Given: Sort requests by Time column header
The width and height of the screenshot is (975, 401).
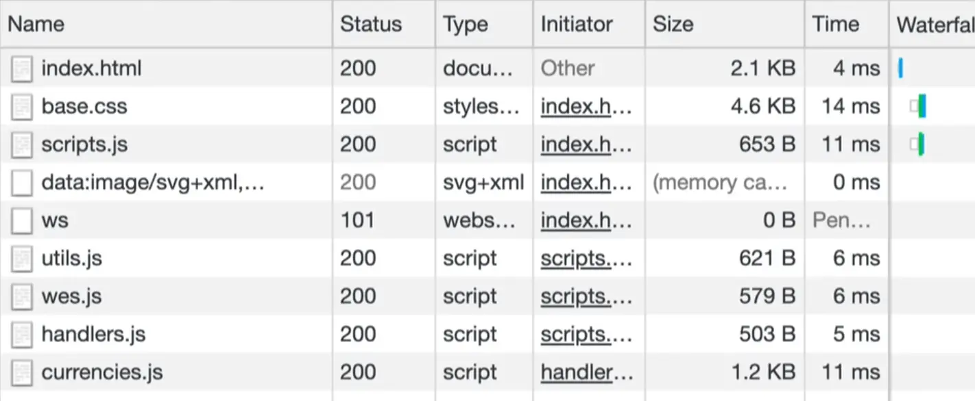Looking at the screenshot, I should (836, 25).
